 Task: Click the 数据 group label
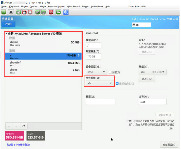(12, 38)
